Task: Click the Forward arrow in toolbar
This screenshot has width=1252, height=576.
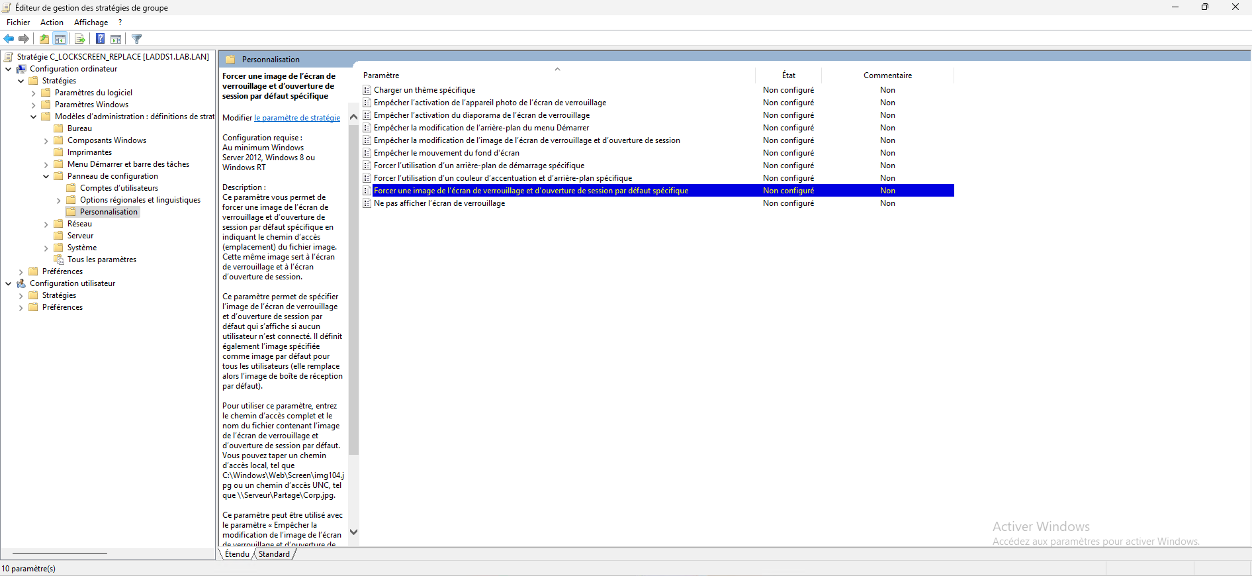Action: point(24,39)
